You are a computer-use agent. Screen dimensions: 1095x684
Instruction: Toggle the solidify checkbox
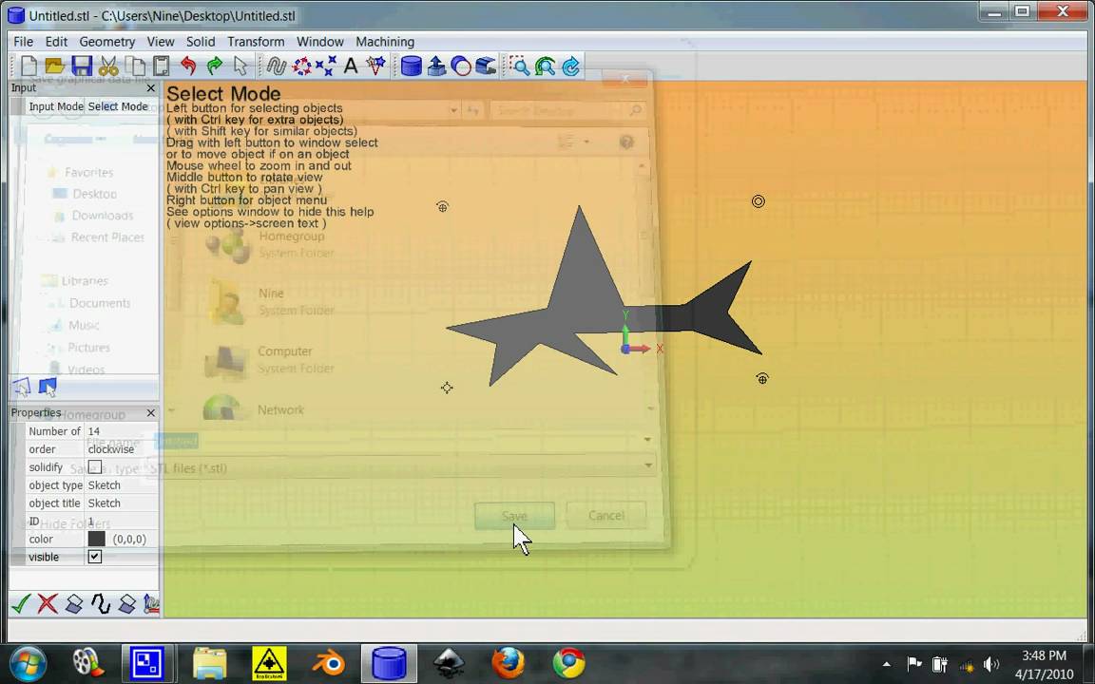95,467
